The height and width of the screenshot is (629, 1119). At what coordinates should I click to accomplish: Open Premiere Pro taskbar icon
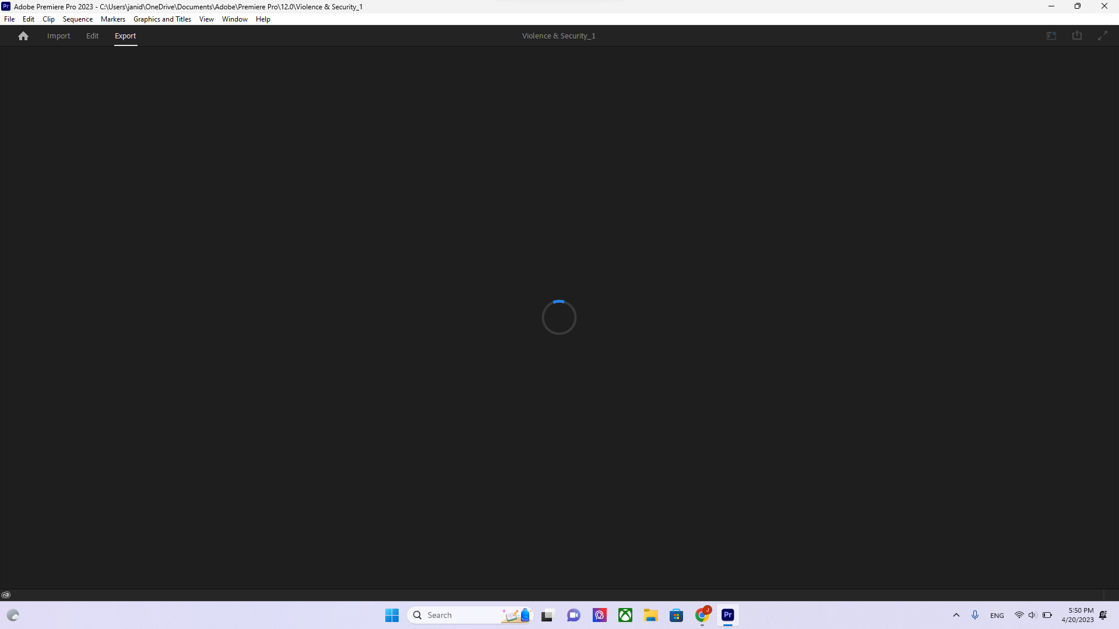tap(728, 615)
